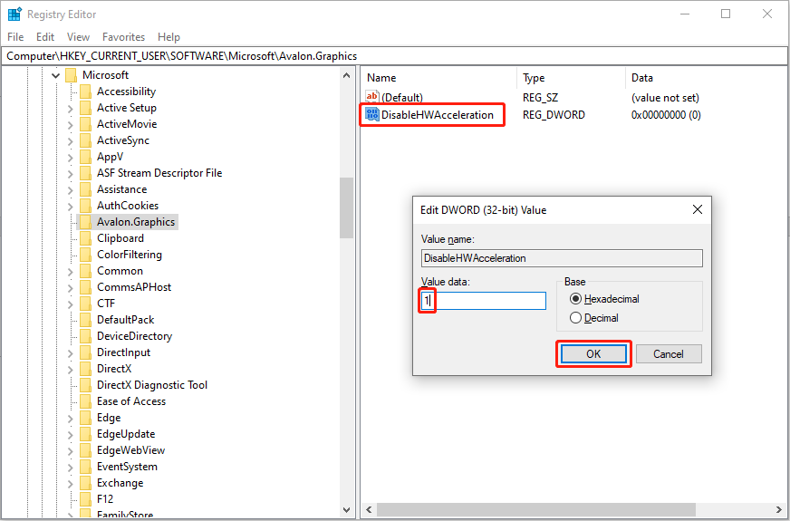Click the Assistance folder icon
The height and width of the screenshot is (521, 790).
click(86, 189)
